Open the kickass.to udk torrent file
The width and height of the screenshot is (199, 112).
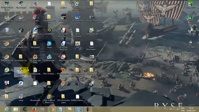(35, 71)
